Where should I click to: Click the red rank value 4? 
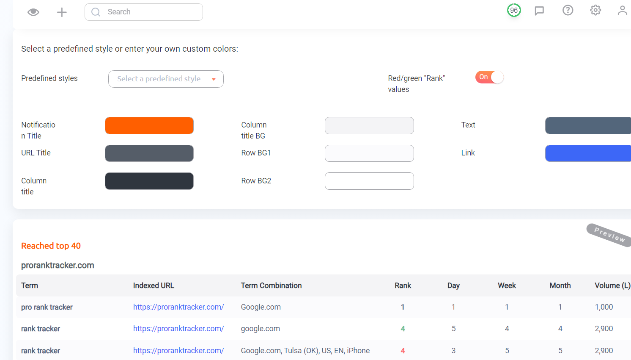tap(403, 351)
